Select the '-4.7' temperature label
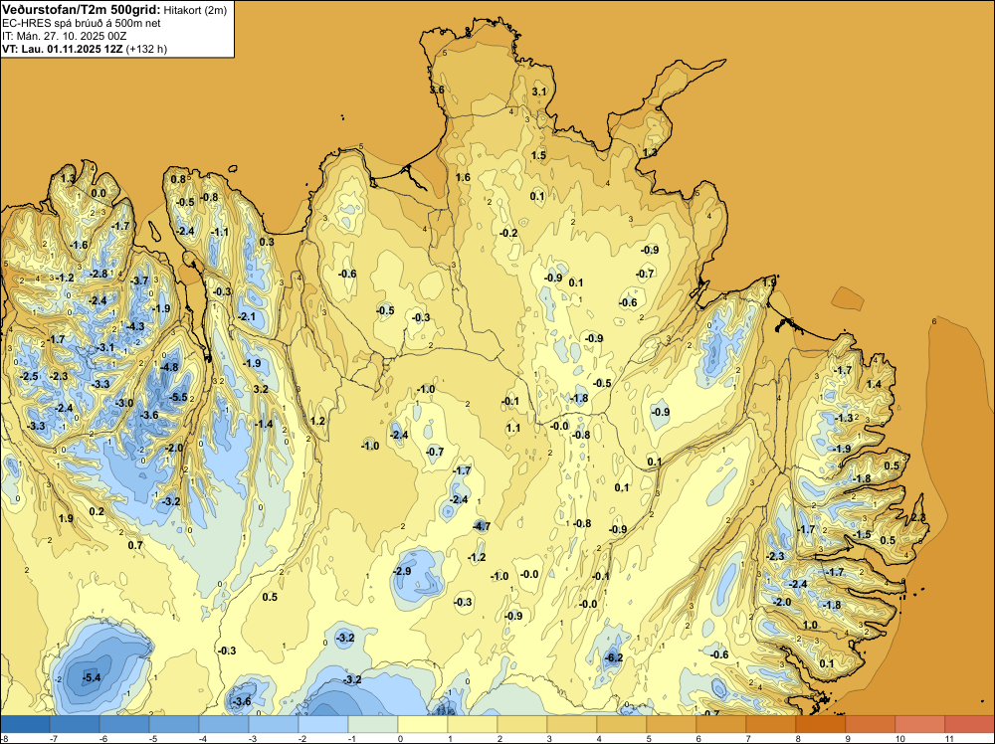The height and width of the screenshot is (744, 995). [482, 526]
